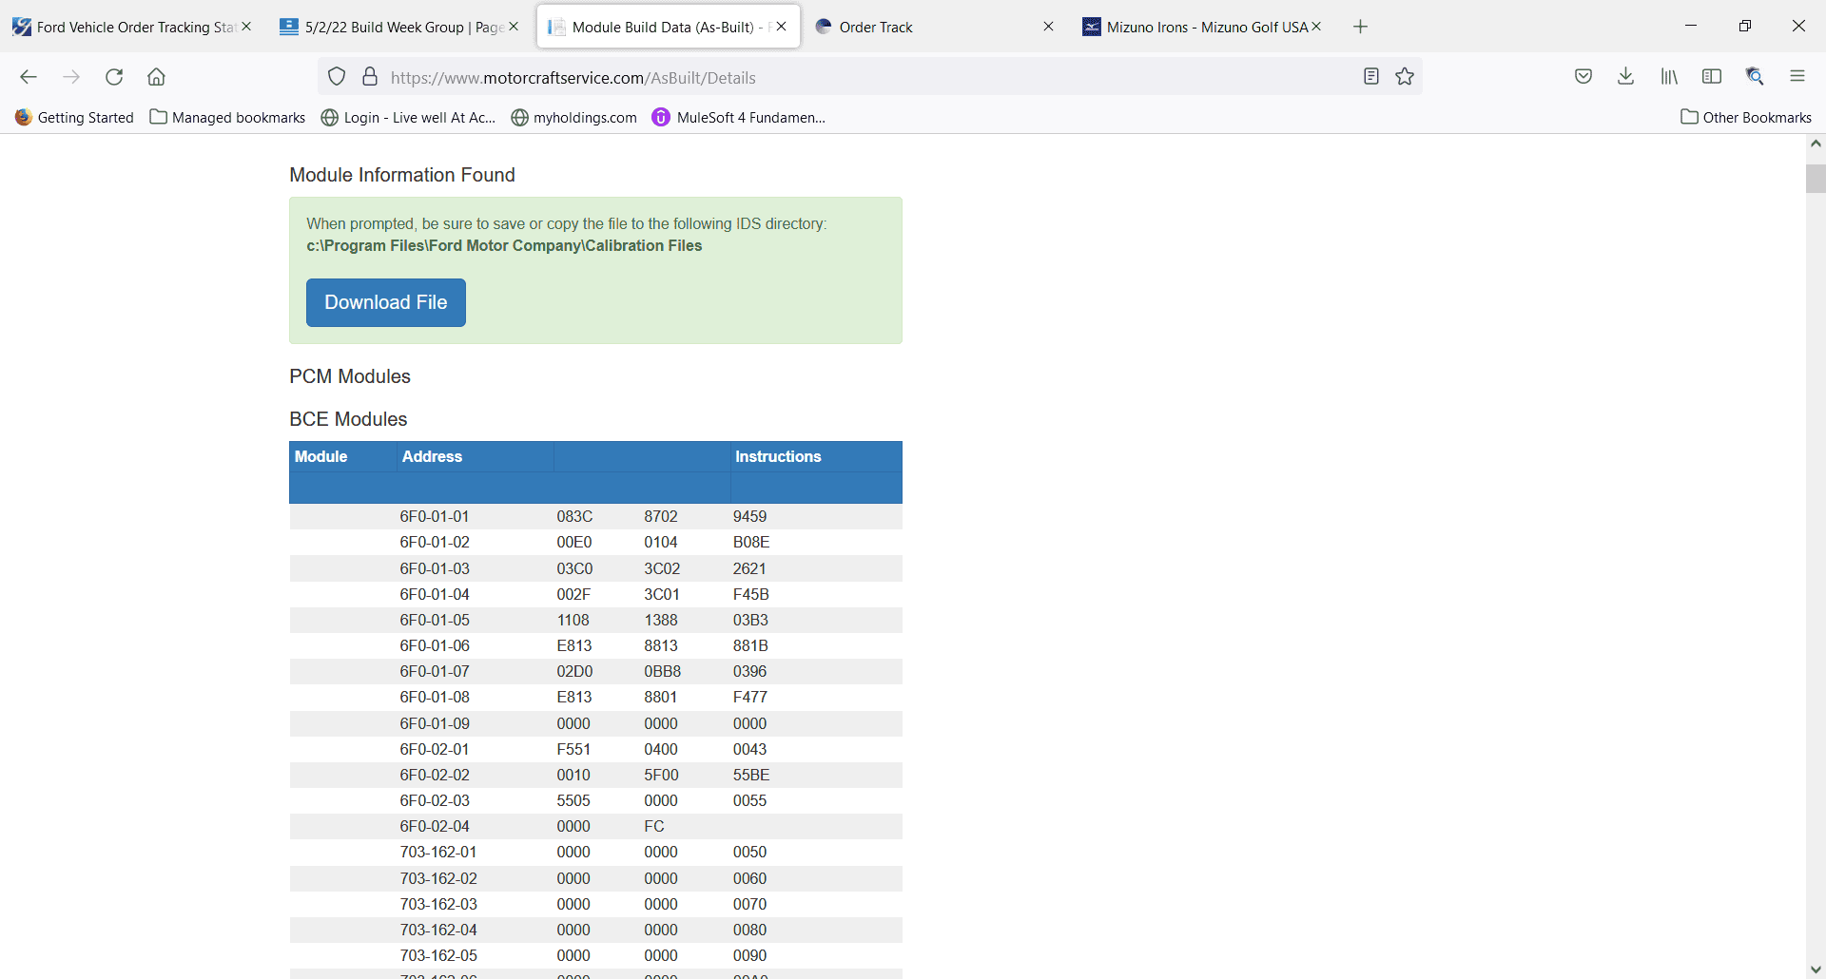Close the Mizuno Irons tab
1826x979 pixels.
1316,27
